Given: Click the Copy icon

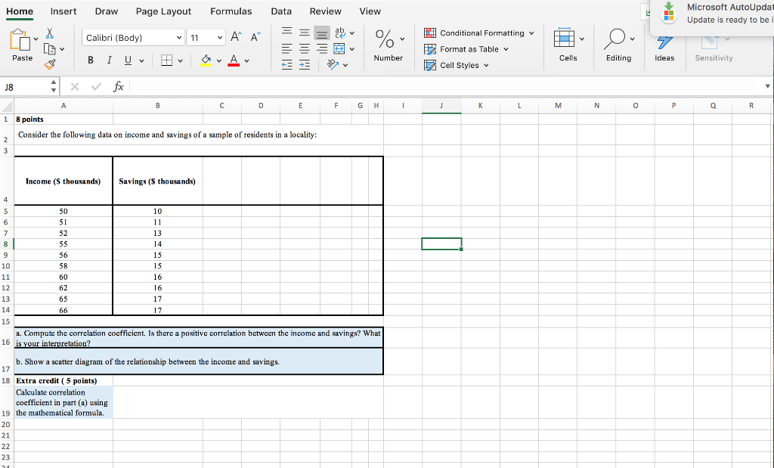Looking at the screenshot, I should pos(50,48).
